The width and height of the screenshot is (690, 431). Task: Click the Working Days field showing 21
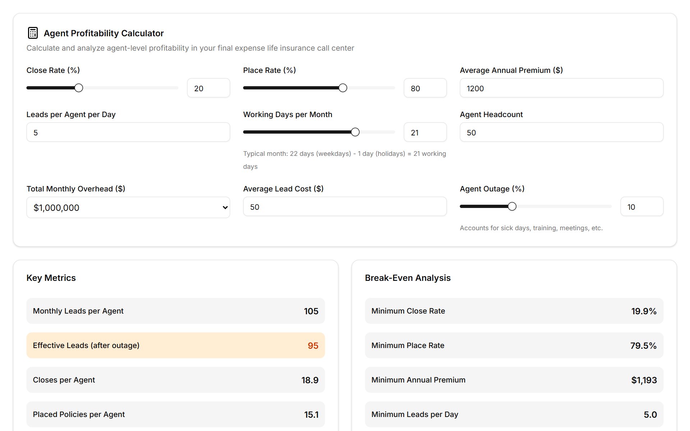425,132
